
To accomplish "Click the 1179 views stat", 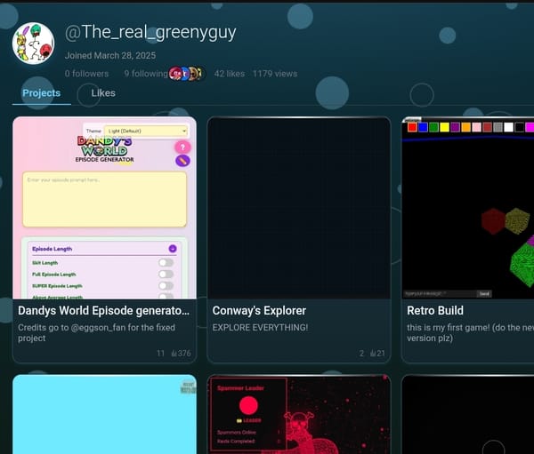I will click(x=275, y=74).
